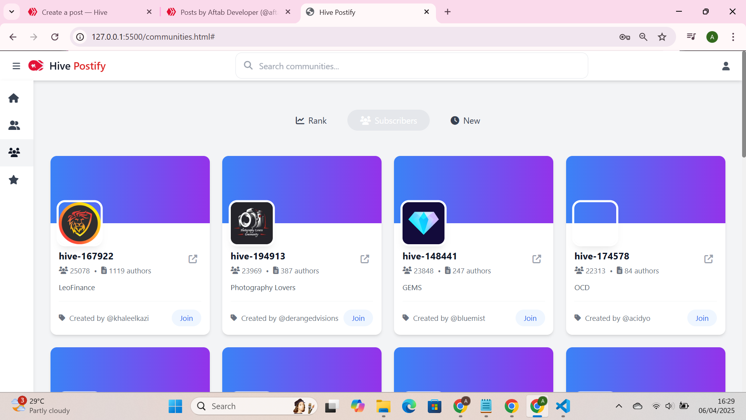746x420 pixels.
Task: Sort communities by Rank
Action: (x=311, y=121)
